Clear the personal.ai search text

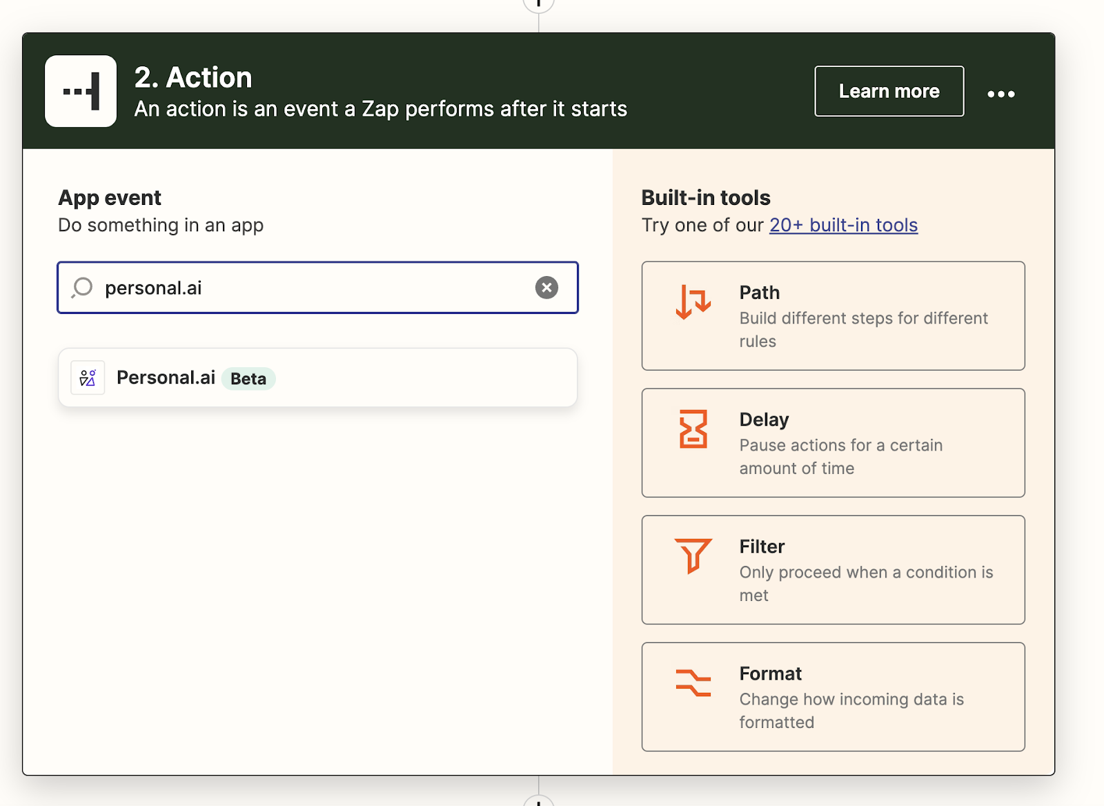pos(546,288)
